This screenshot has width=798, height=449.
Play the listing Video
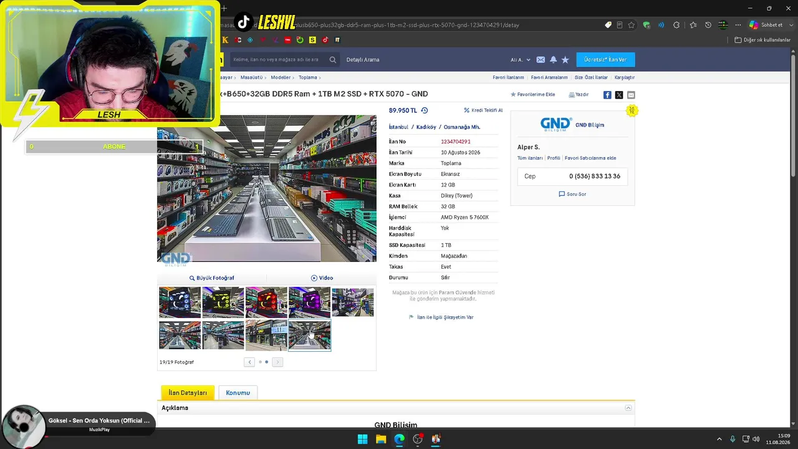pos(322,278)
